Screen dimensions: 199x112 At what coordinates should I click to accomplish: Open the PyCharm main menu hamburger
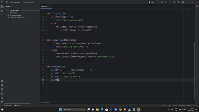(7, 2)
